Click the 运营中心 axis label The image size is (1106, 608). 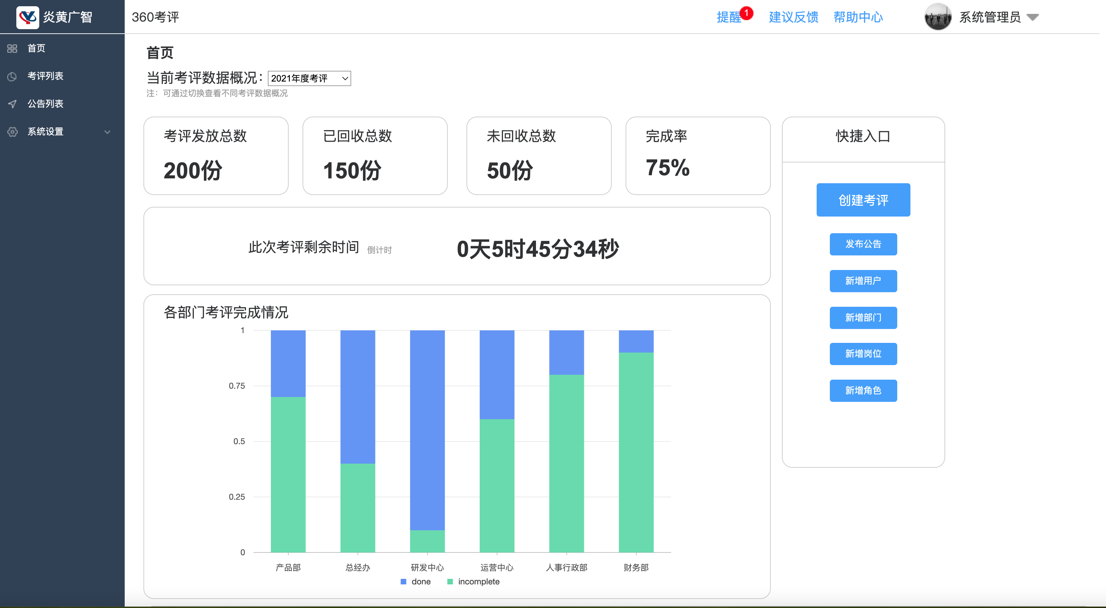pos(497,568)
